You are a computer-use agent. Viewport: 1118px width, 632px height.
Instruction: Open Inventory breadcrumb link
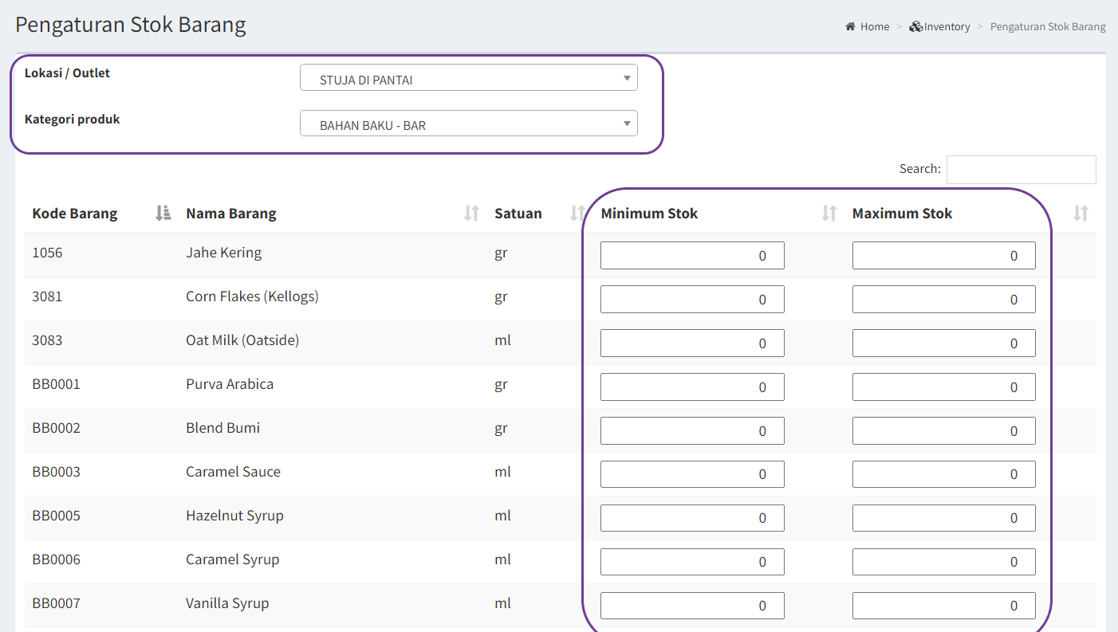[947, 26]
